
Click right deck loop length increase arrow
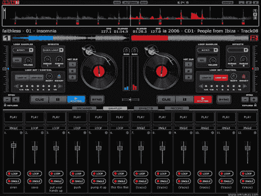point(245,86)
